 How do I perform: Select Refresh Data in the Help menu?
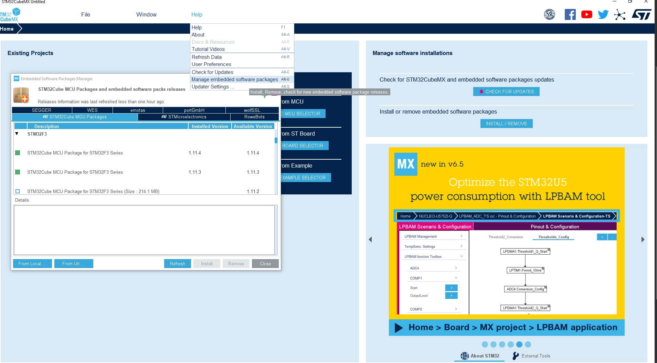(242, 57)
